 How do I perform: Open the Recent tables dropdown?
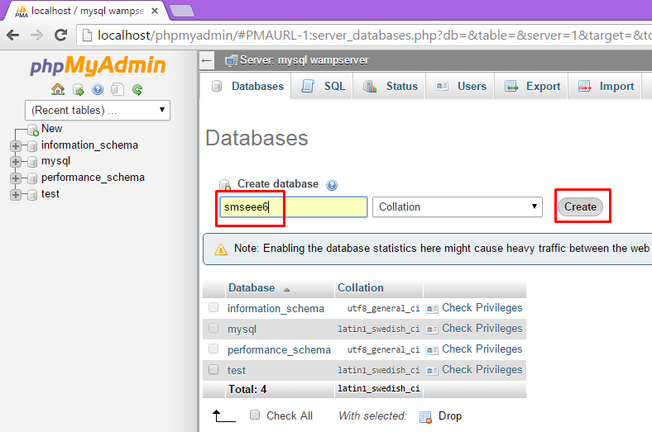coord(98,110)
